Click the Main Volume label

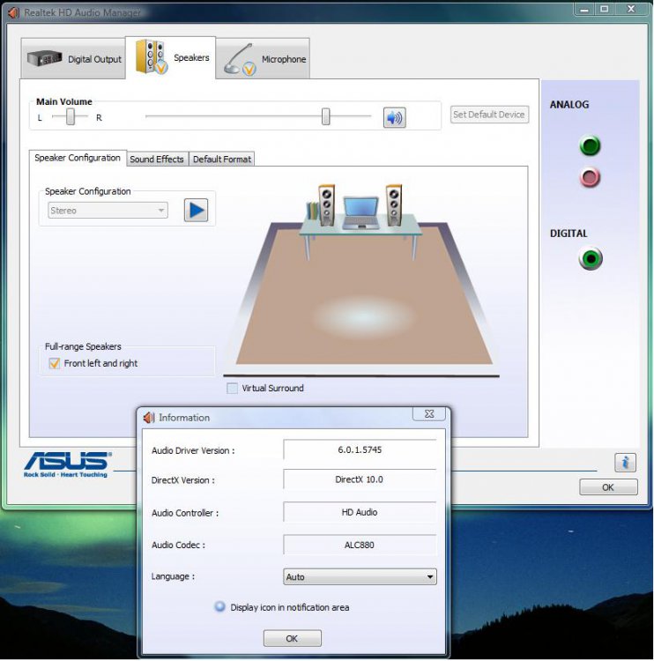coord(64,101)
